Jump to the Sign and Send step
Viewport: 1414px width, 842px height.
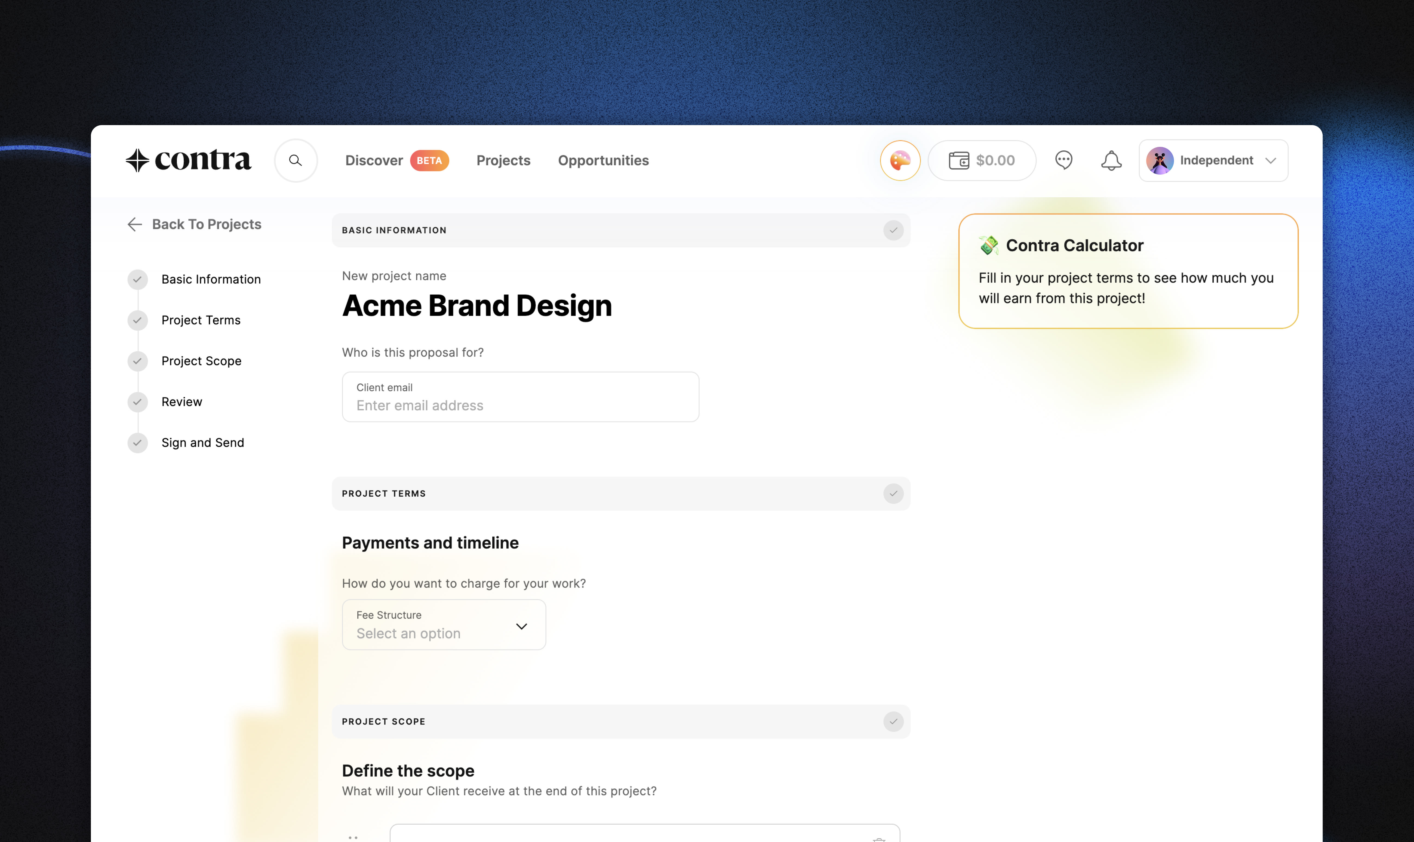click(203, 442)
